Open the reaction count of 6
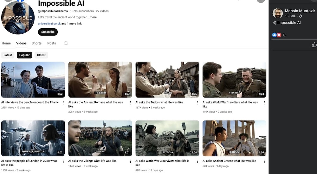Viewport: 317px width, 174px height. (284, 35)
